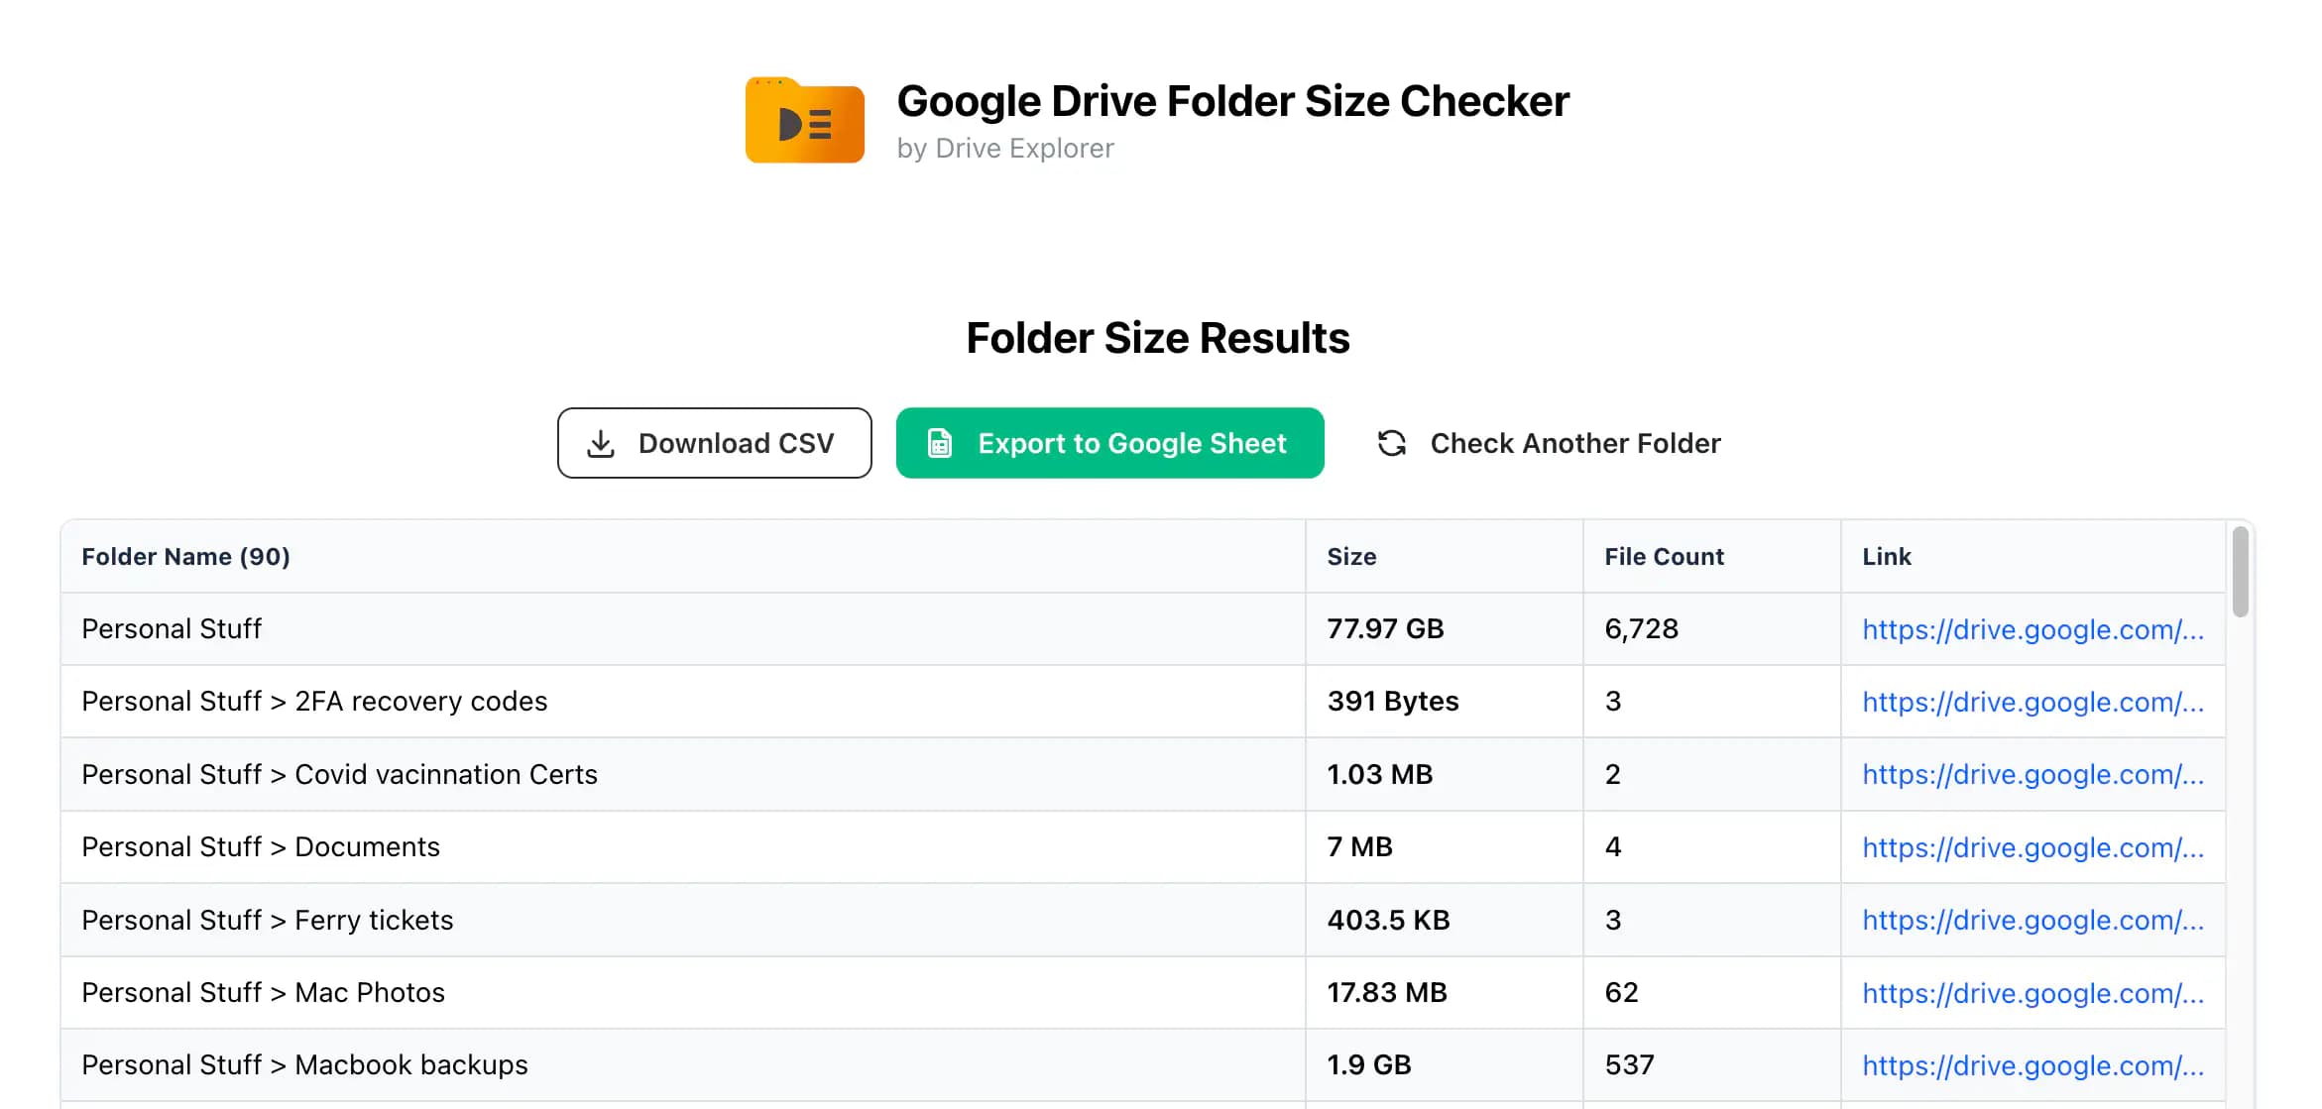This screenshot has width=2322, height=1109.
Task: Export results to Google Sheet
Action: pyautogui.click(x=1109, y=443)
